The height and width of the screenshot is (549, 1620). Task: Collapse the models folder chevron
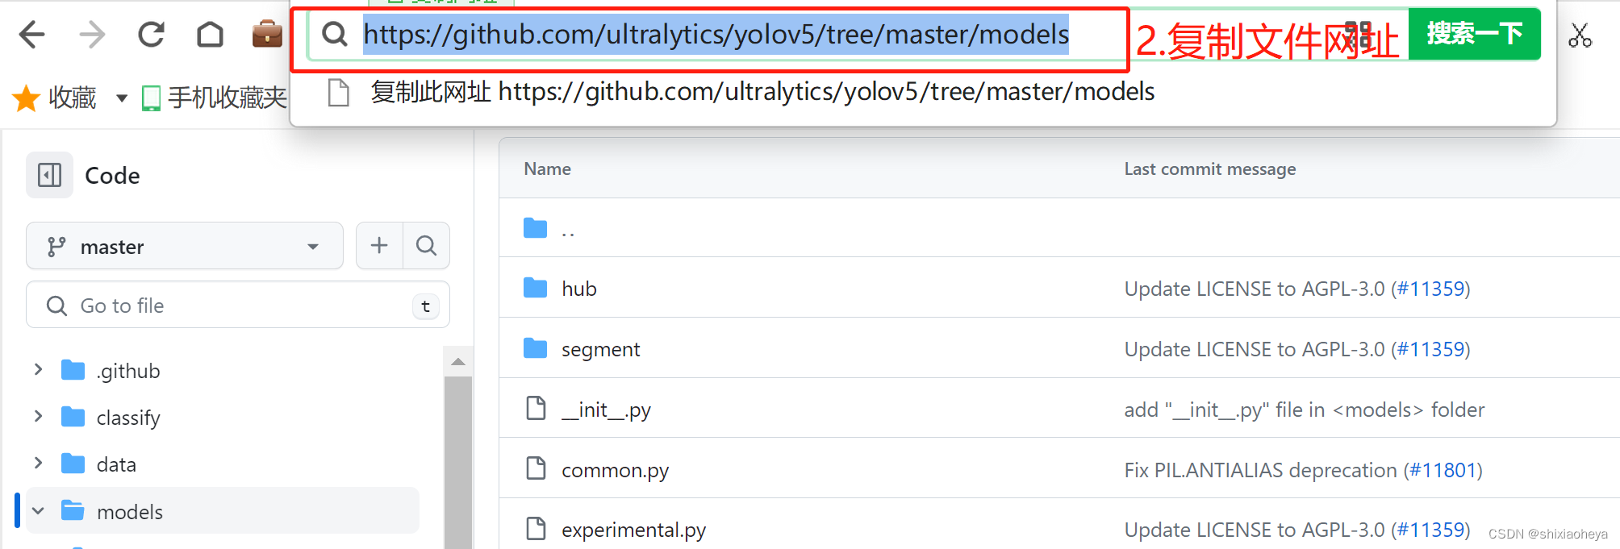[38, 511]
